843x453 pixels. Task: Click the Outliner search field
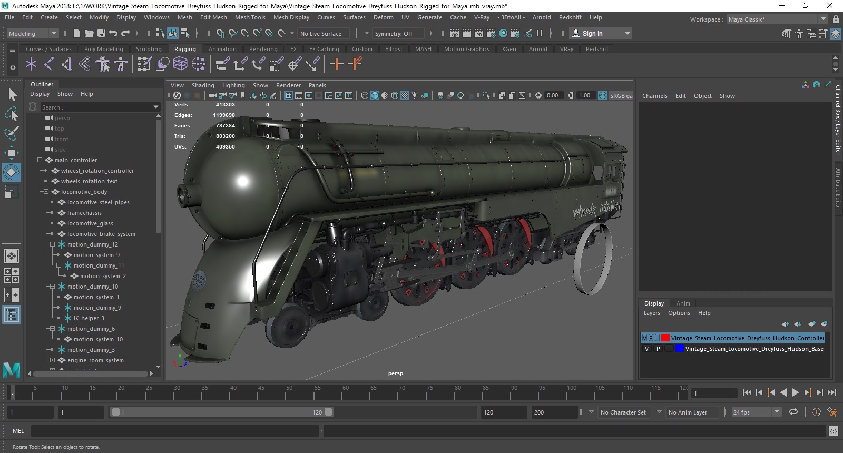[x=100, y=107]
